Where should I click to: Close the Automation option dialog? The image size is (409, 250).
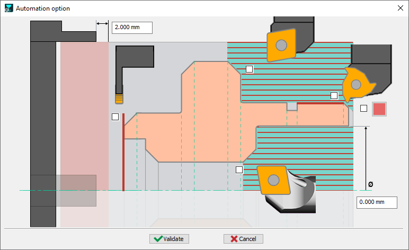tap(399, 8)
